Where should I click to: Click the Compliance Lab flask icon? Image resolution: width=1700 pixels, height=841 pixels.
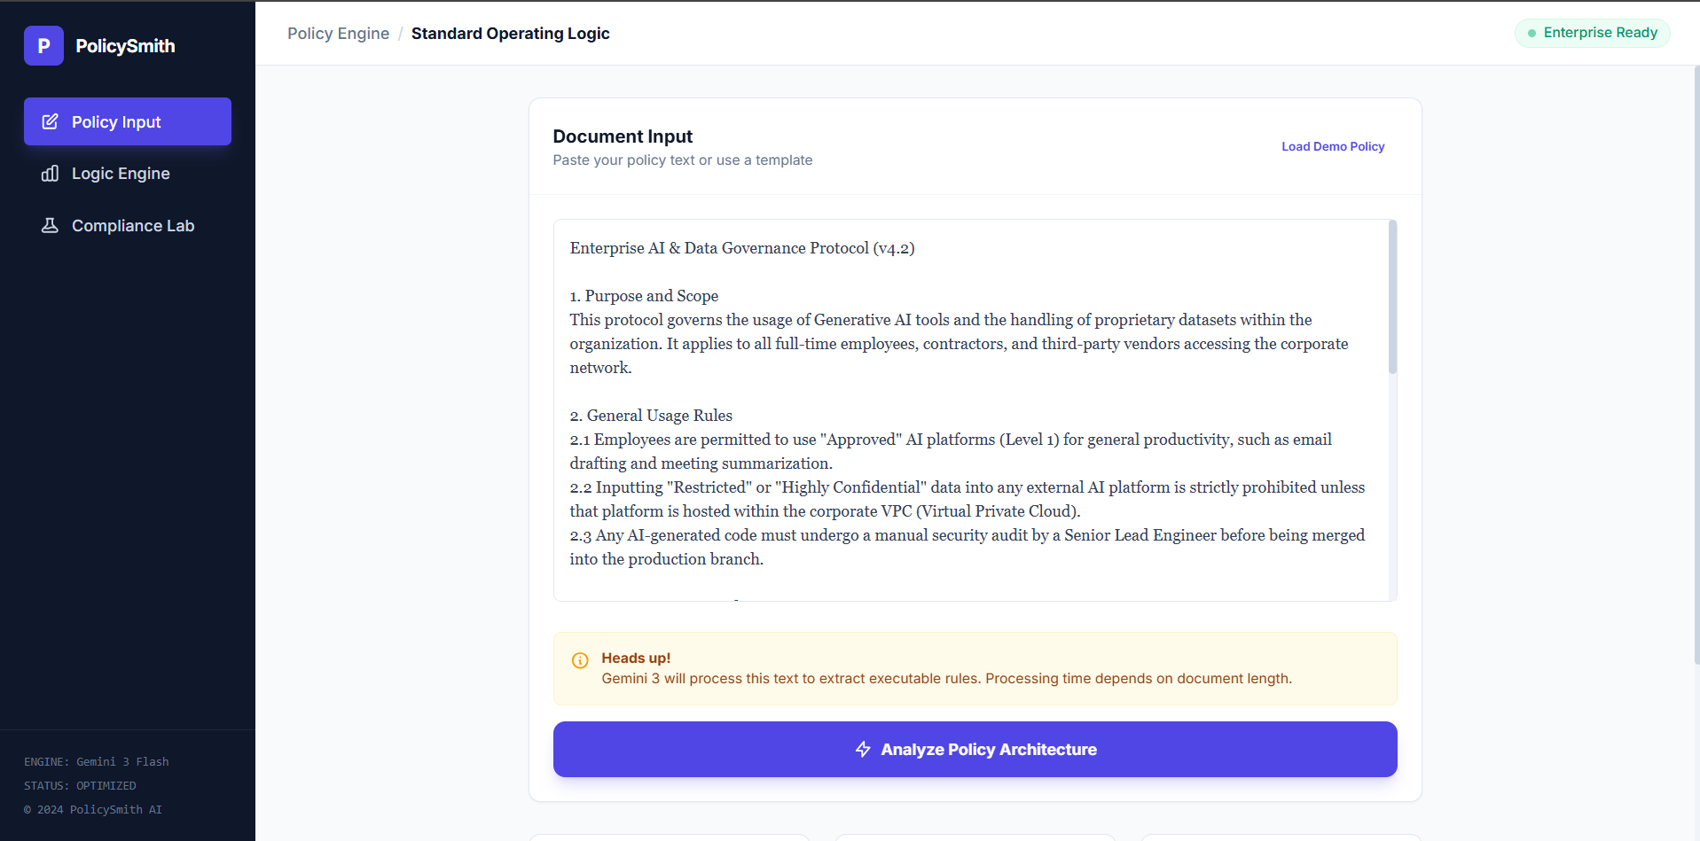pyautogui.click(x=51, y=226)
